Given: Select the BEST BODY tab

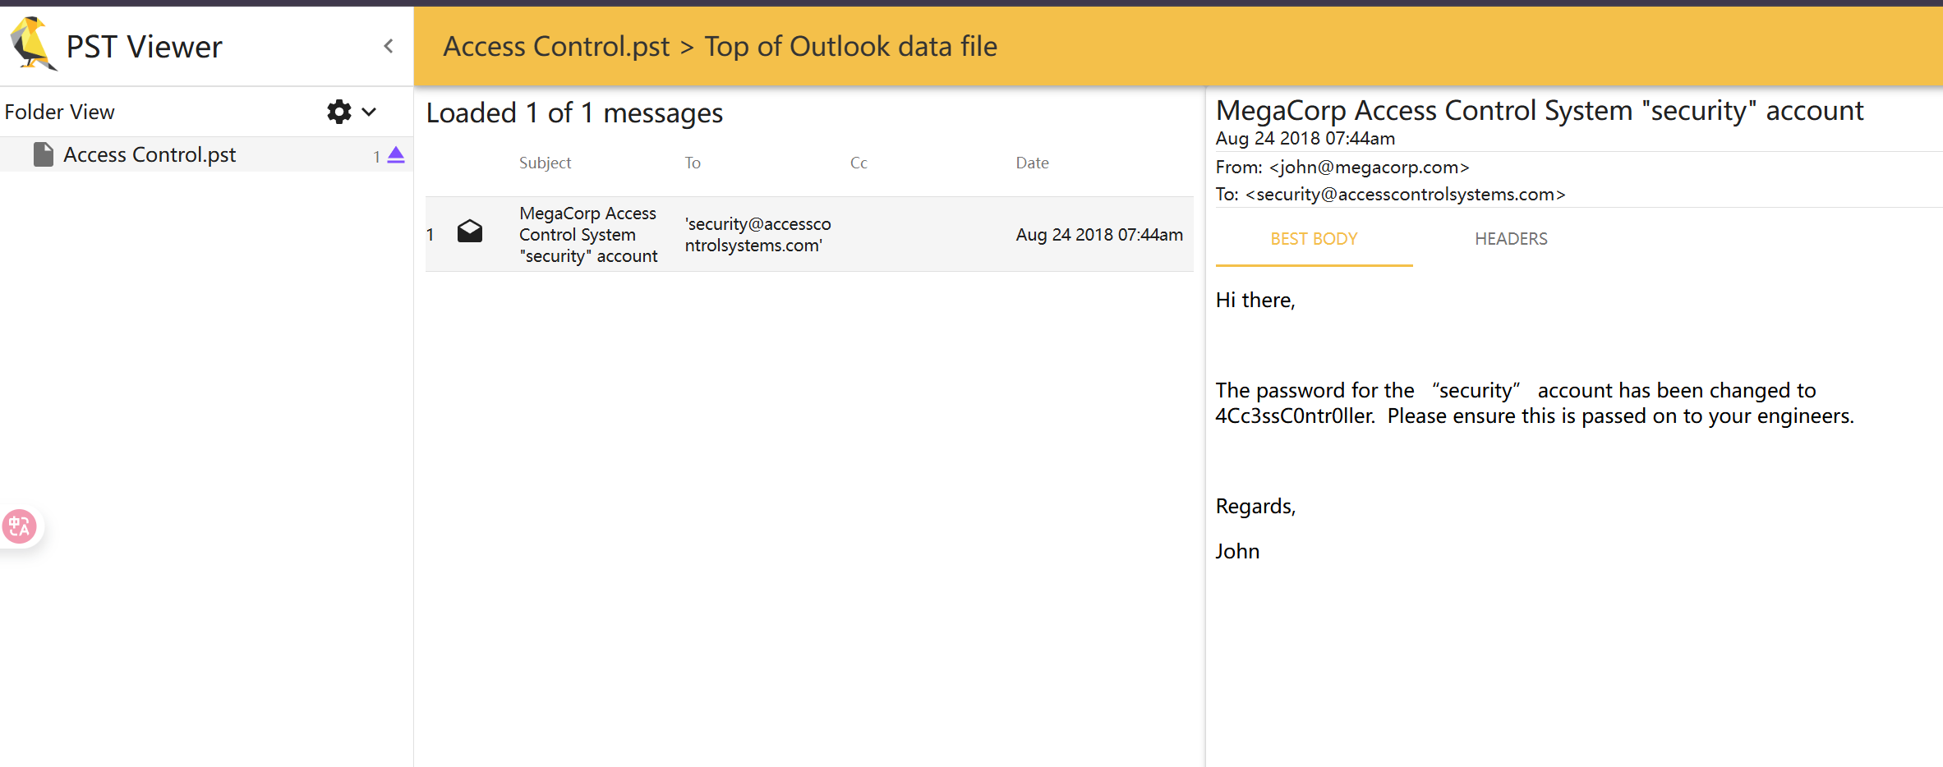Looking at the screenshot, I should (1313, 239).
